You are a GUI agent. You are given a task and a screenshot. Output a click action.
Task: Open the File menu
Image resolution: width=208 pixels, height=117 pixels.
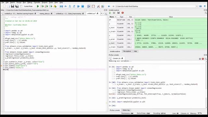pyautogui.click(x=3, y=3)
